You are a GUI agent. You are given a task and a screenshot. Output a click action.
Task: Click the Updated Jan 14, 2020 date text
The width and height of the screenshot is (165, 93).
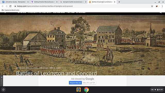(27, 68)
